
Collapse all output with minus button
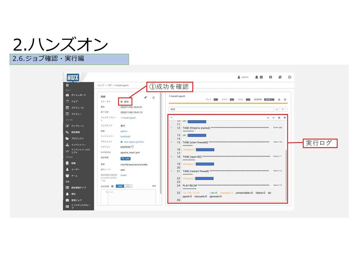[x=171, y=117]
